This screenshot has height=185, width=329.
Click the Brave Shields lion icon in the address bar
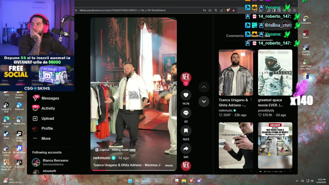coord(228,10)
